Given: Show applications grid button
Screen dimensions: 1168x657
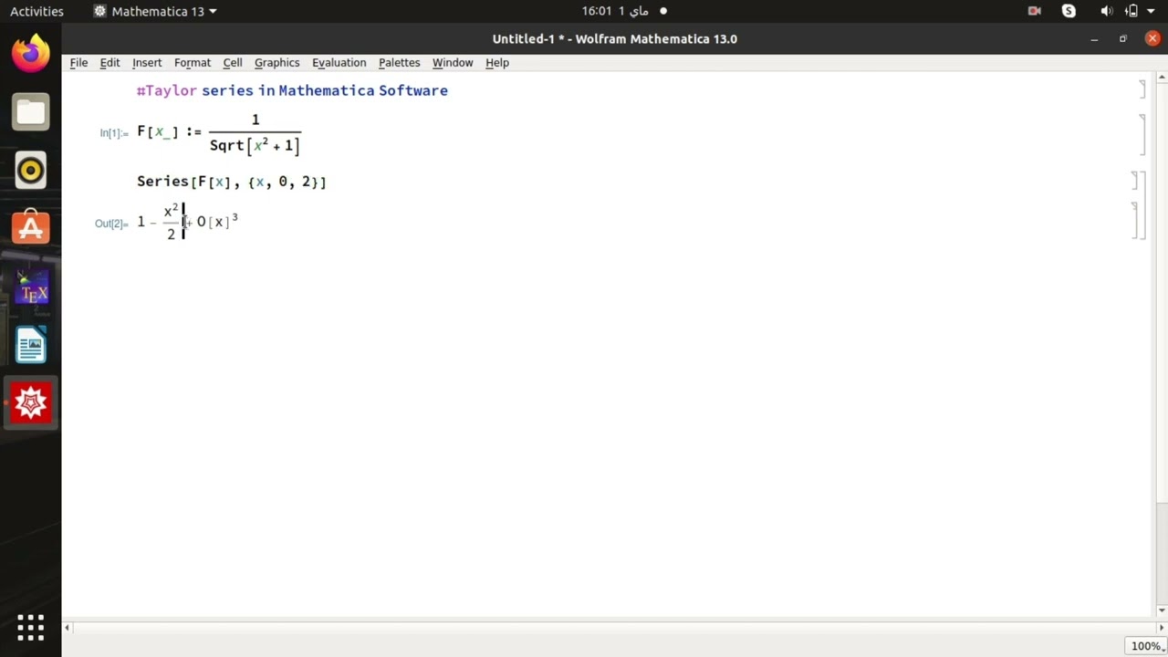Looking at the screenshot, I should click(x=30, y=627).
